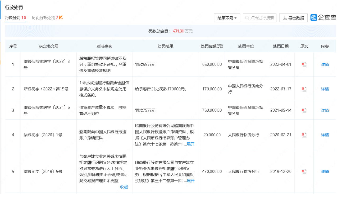Screen dimensions: 337x197
Task: Click the VIP badge beside 历史行政处罚
Action: [61, 18]
